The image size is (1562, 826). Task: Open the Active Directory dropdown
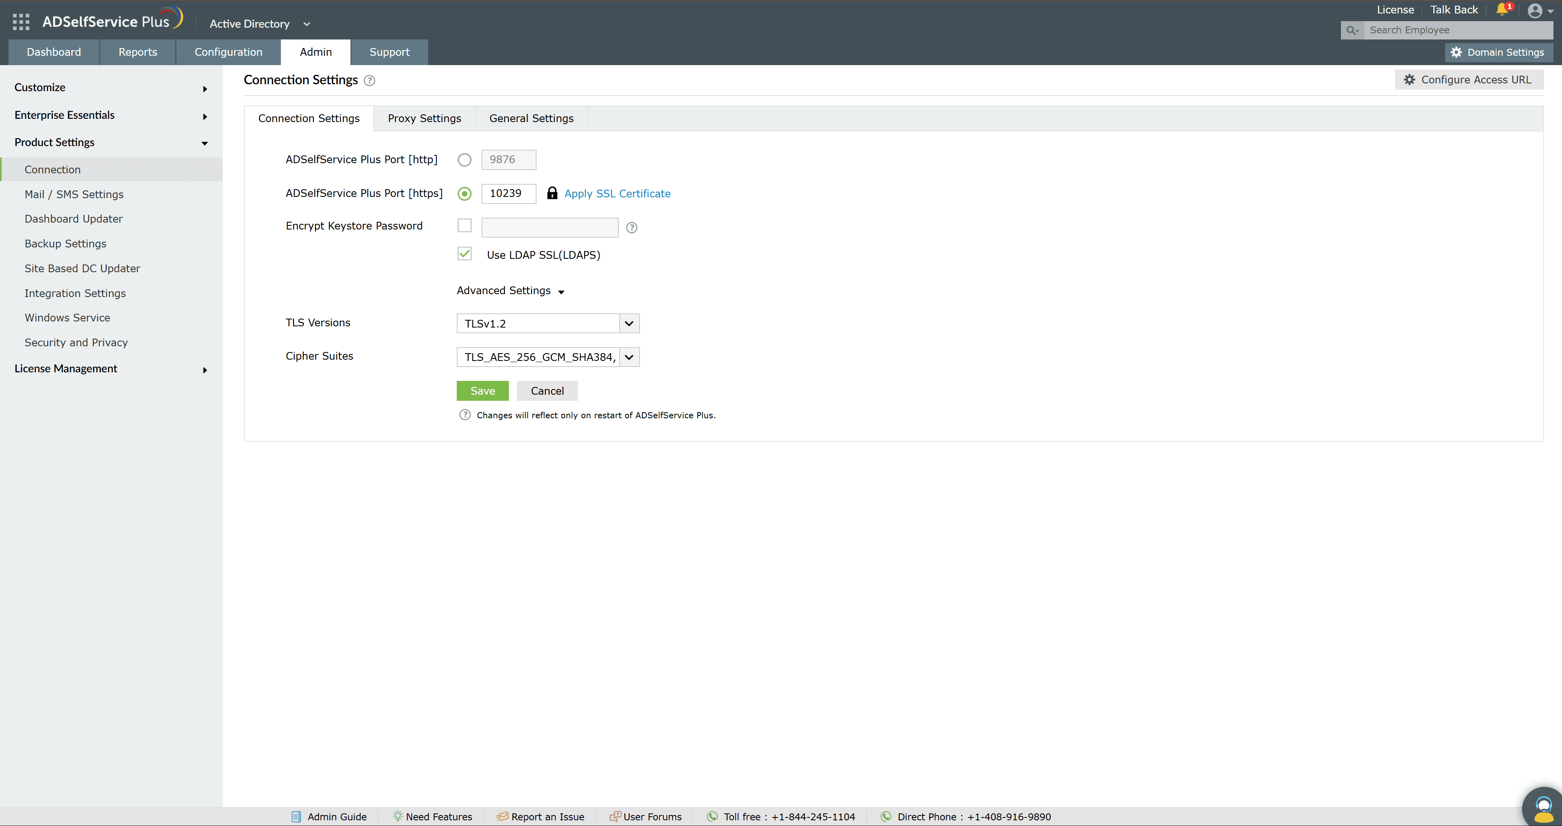[260, 24]
